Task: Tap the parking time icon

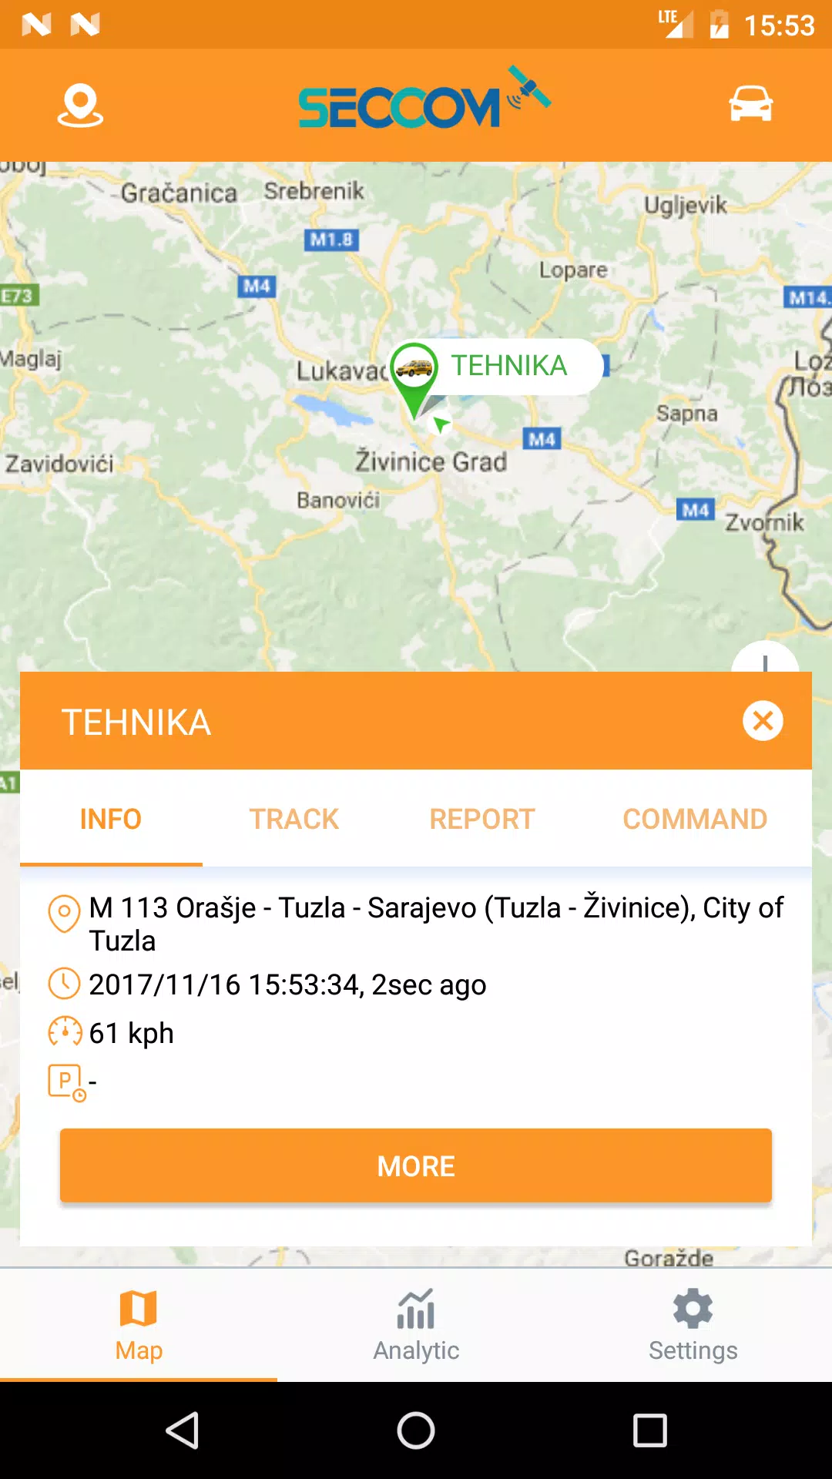Action: coord(67,1082)
